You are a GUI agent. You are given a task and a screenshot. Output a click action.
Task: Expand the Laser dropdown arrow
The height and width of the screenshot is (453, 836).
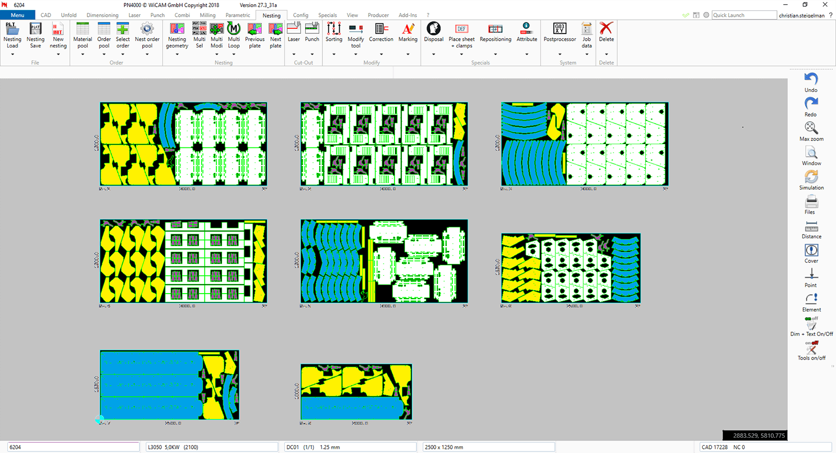pyautogui.click(x=294, y=54)
